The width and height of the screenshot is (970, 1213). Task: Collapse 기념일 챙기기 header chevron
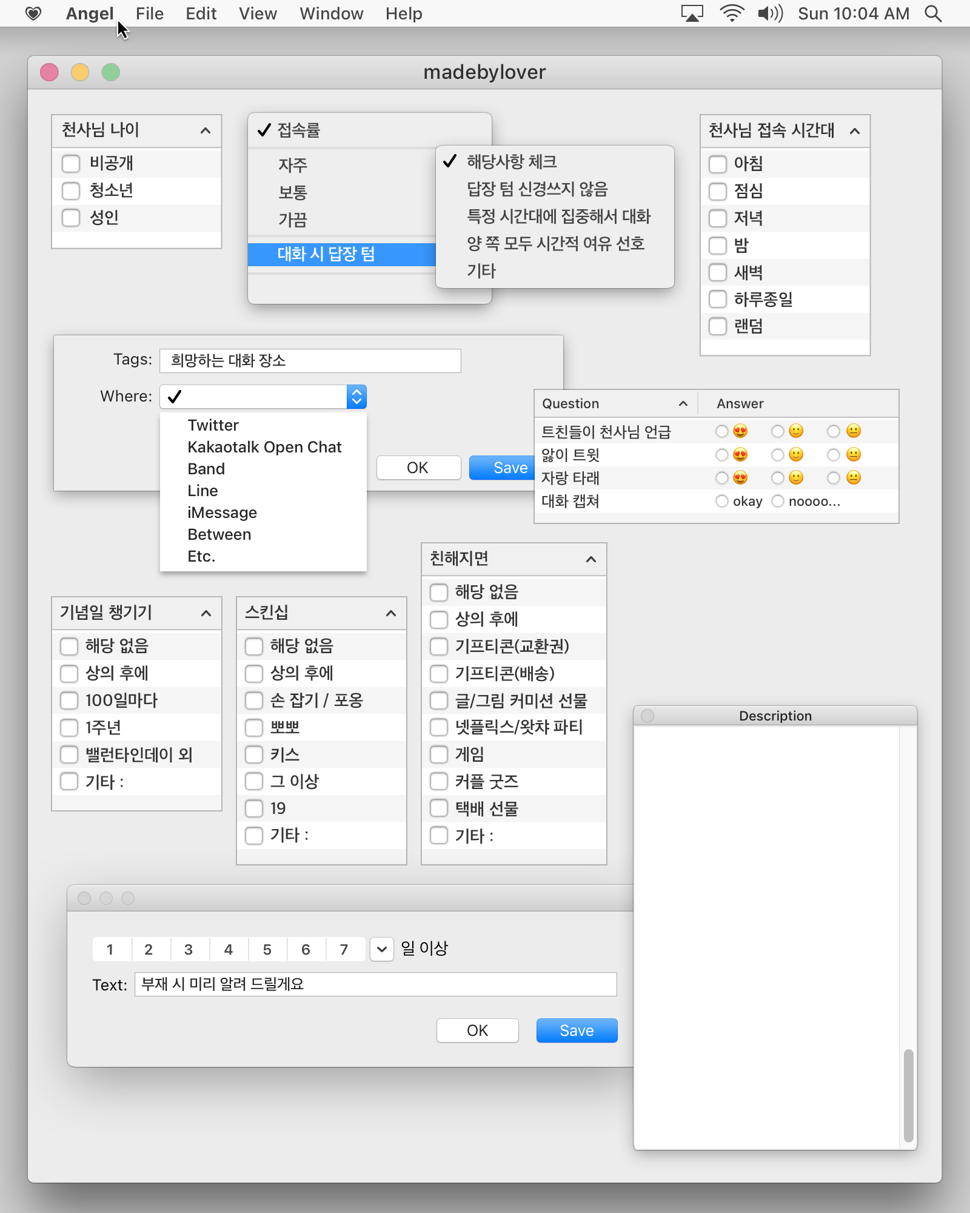click(x=206, y=613)
